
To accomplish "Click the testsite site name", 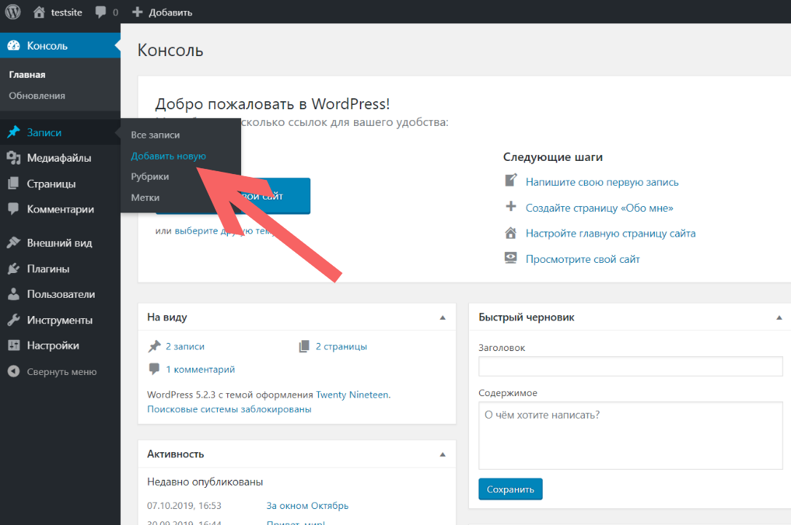I will pyautogui.click(x=66, y=12).
